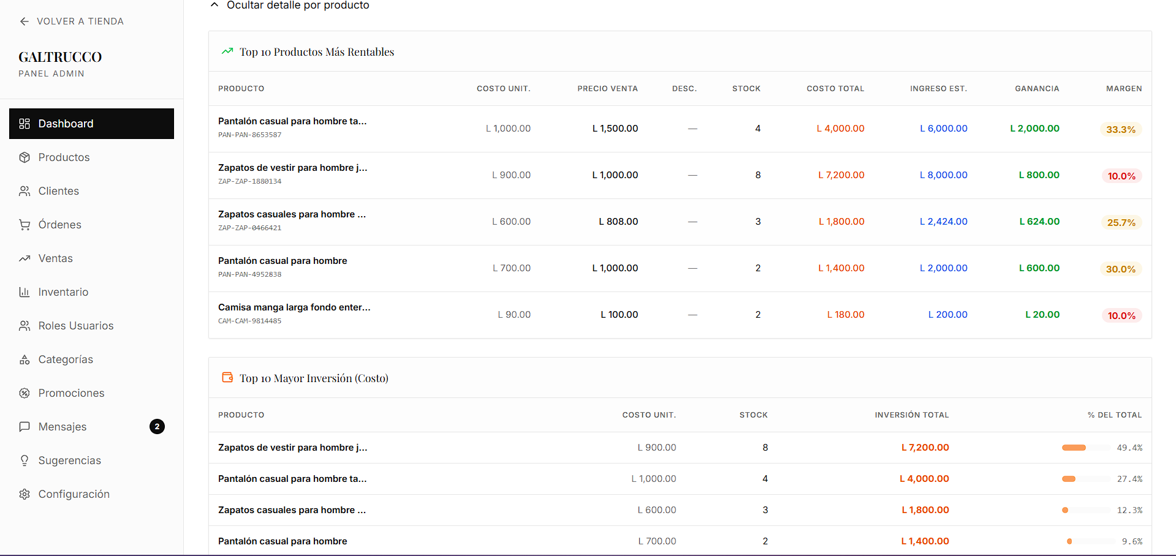Screen dimensions: 1176x556
Task: Sort by the Ganancia column header
Action: point(1036,89)
